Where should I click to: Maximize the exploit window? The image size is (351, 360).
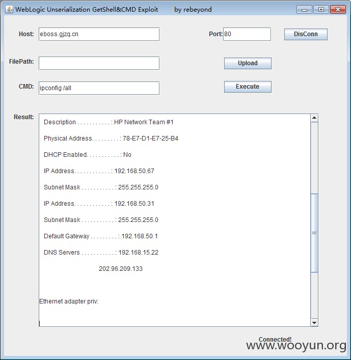pos(321,10)
